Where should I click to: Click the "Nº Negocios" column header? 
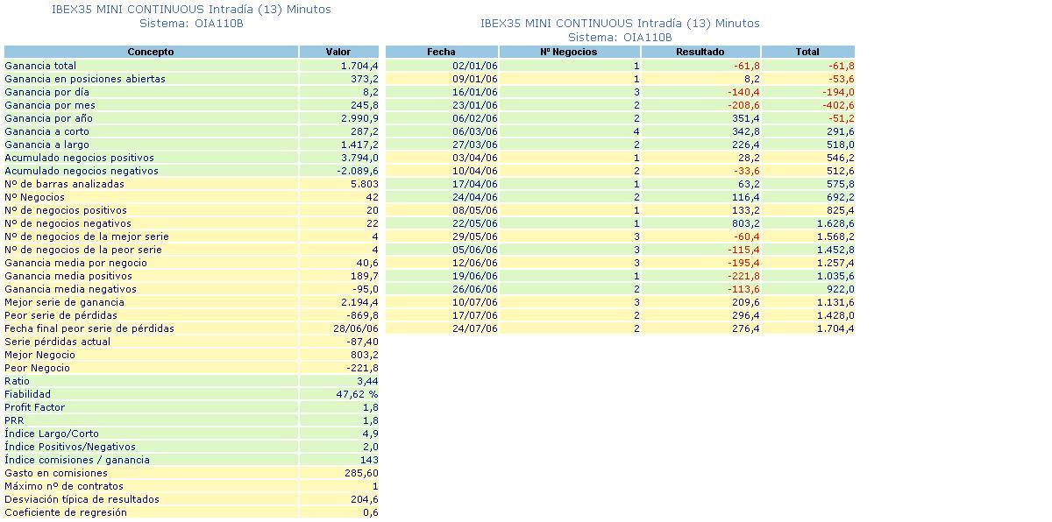tap(568, 52)
